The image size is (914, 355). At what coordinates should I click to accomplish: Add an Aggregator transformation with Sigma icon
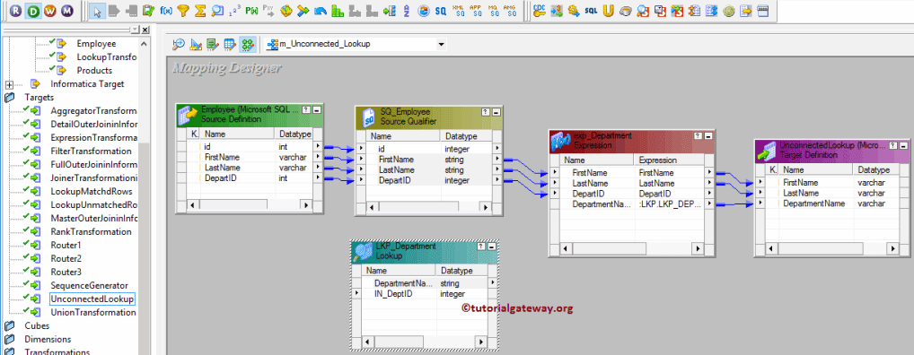pyautogui.click(x=200, y=11)
